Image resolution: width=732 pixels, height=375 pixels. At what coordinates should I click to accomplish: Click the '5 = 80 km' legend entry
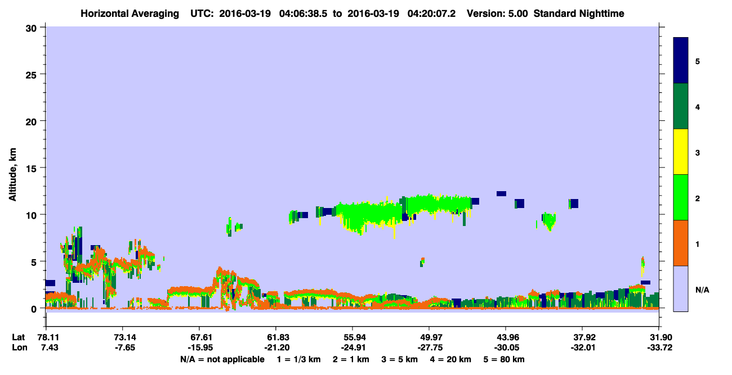[503, 359]
